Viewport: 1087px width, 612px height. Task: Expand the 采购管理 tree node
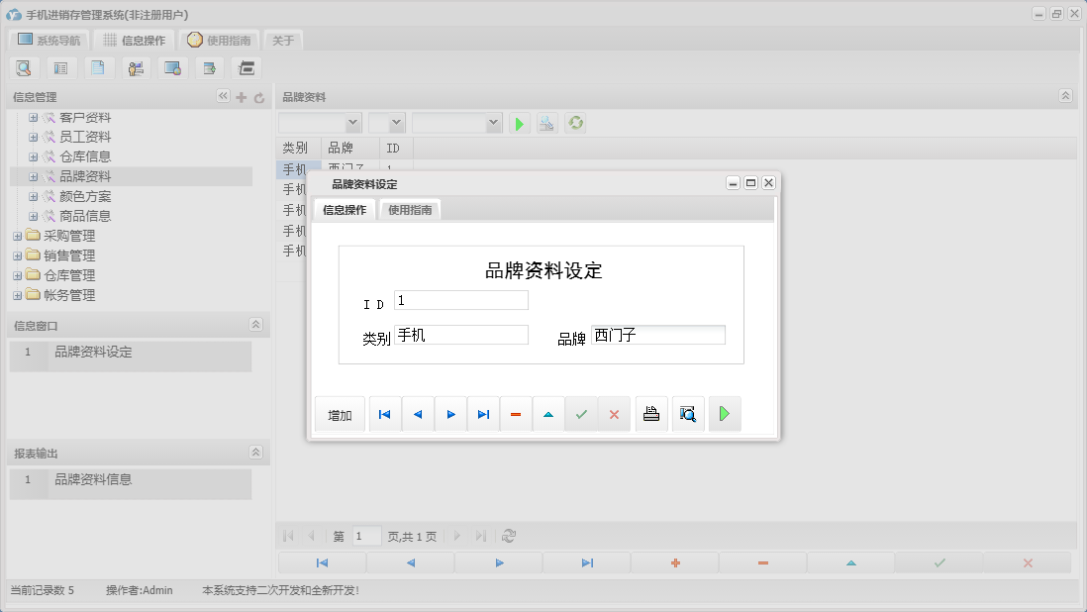(x=16, y=236)
